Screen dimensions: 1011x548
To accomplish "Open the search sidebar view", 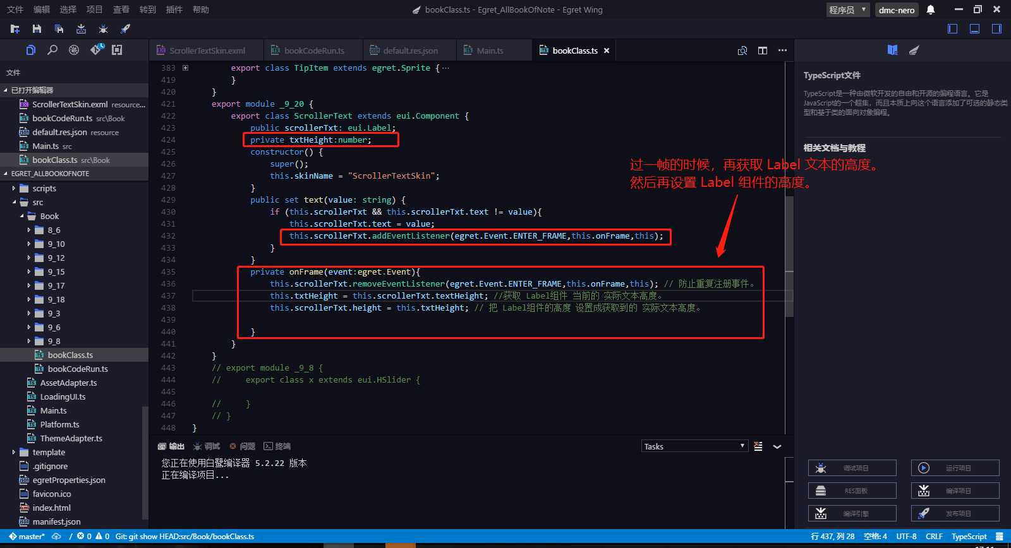I will 52,50.
